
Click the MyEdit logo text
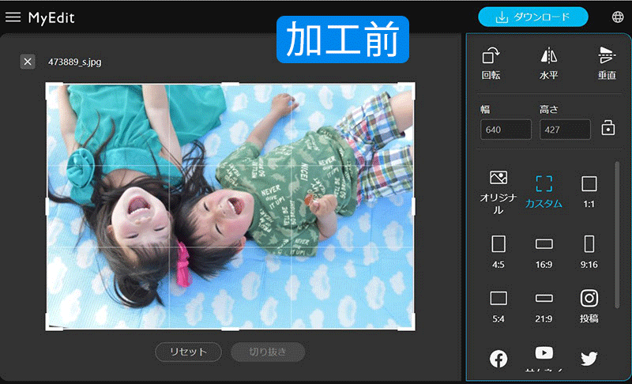(51, 17)
